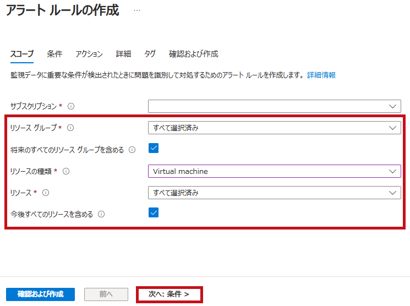410x306 pixels.
Task: Open the ellipsis menu beside the page title
Action: (136, 10)
